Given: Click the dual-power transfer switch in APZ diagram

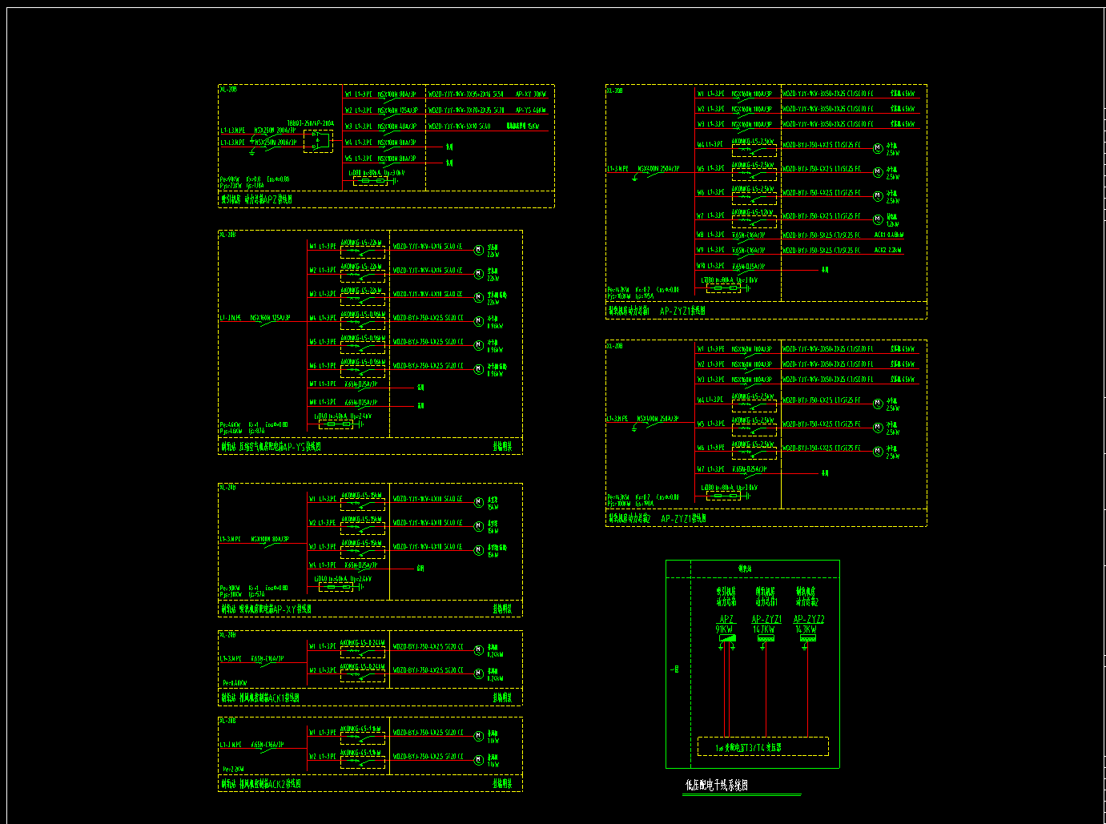Looking at the screenshot, I should pyautogui.click(x=318, y=141).
